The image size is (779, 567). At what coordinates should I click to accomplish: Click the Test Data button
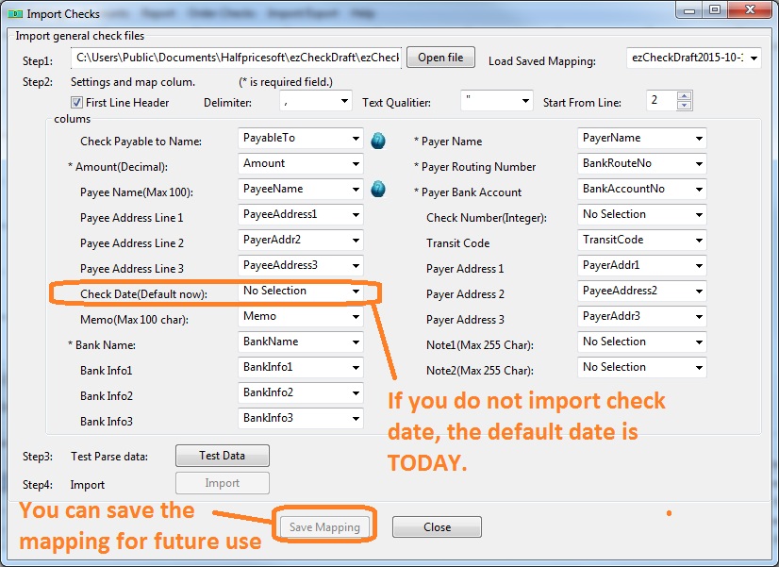(x=223, y=456)
